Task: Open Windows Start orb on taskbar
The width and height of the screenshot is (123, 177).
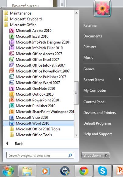Action: pyautogui.click(x=8, y=171)
